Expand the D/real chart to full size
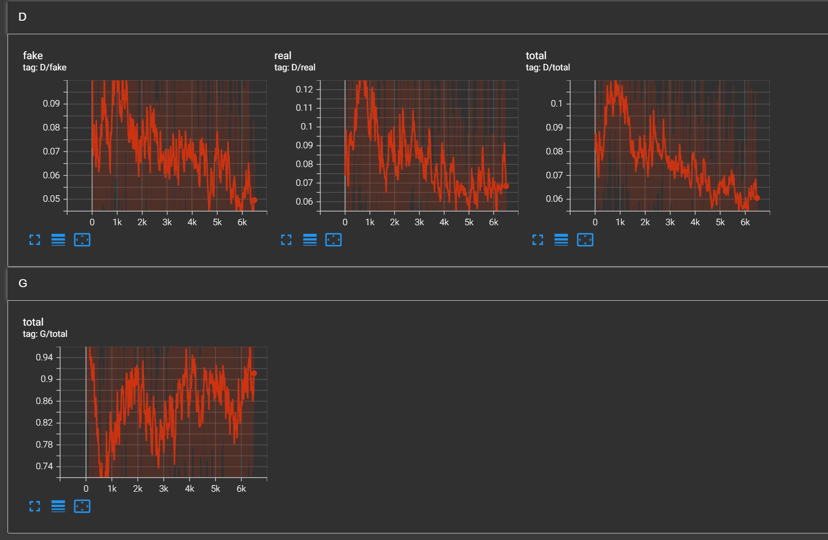Screen dimensions: 828x540 point(286,240)
